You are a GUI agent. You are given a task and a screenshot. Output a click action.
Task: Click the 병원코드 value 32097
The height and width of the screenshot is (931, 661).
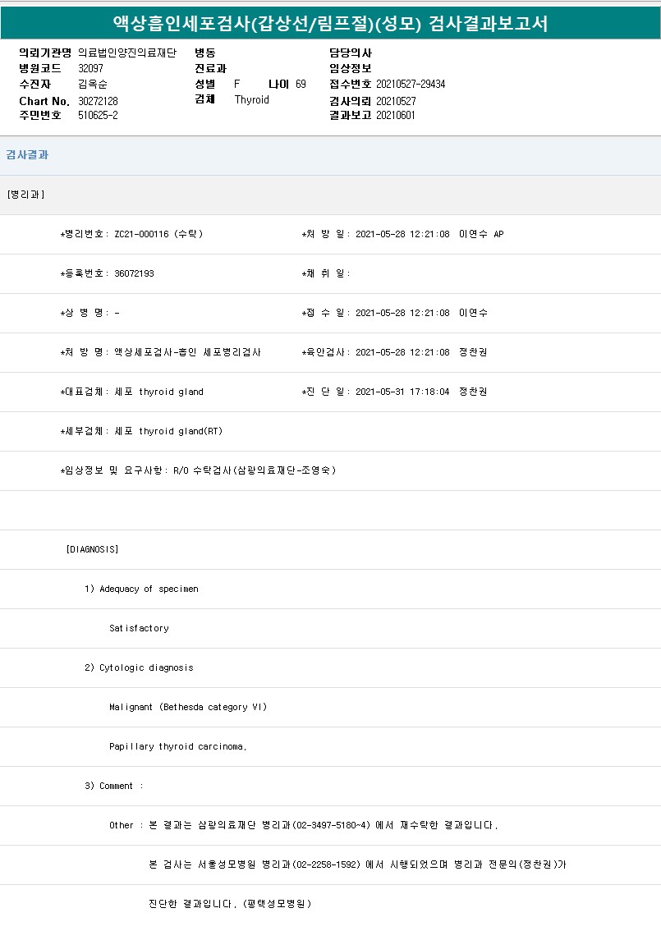(x=91, y=68)
